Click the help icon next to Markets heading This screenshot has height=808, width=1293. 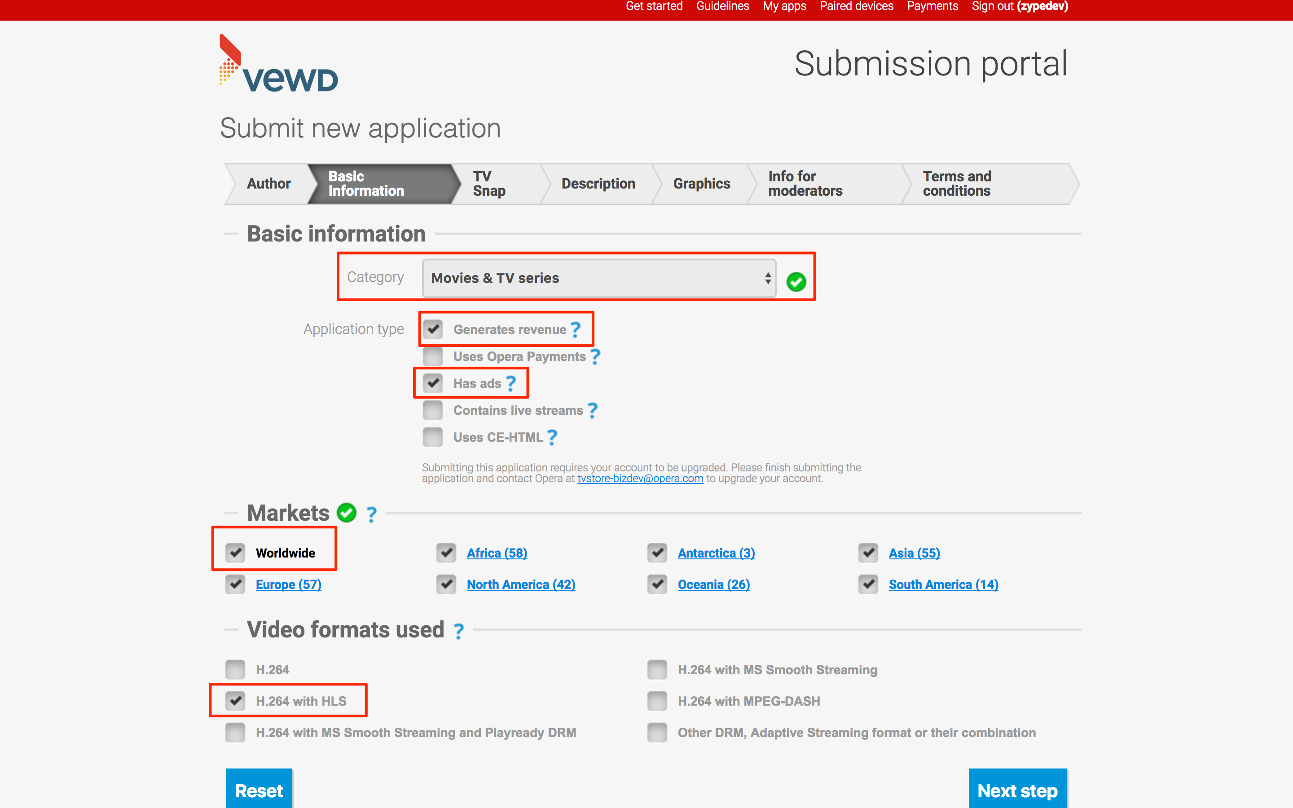[371, 514]
